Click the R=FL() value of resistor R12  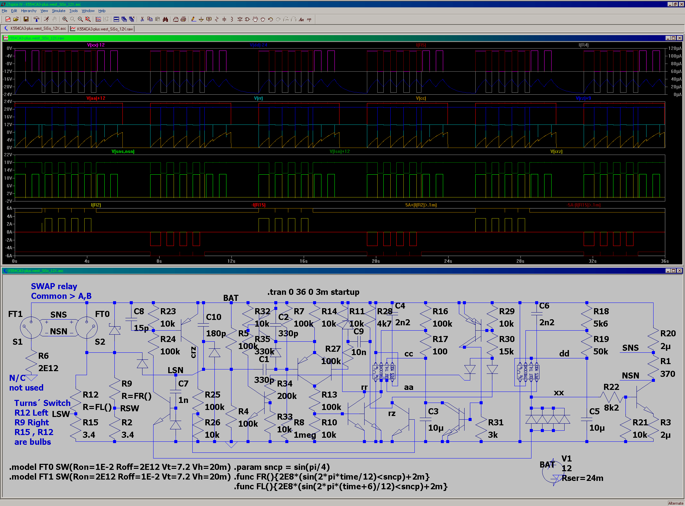97,407
